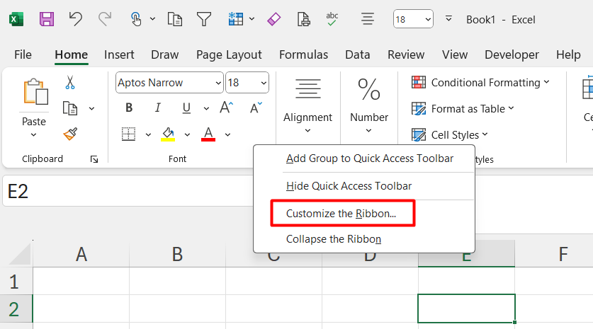
Task: Open the Alignment group button
Action: 308,106
